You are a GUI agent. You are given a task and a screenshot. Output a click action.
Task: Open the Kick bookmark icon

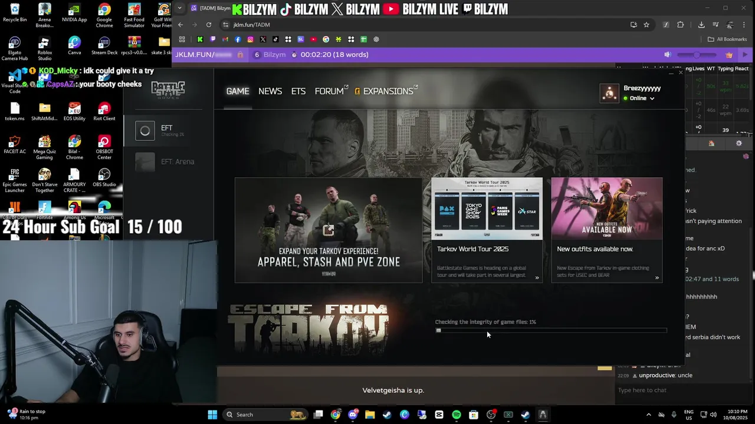tap(200, 39)
